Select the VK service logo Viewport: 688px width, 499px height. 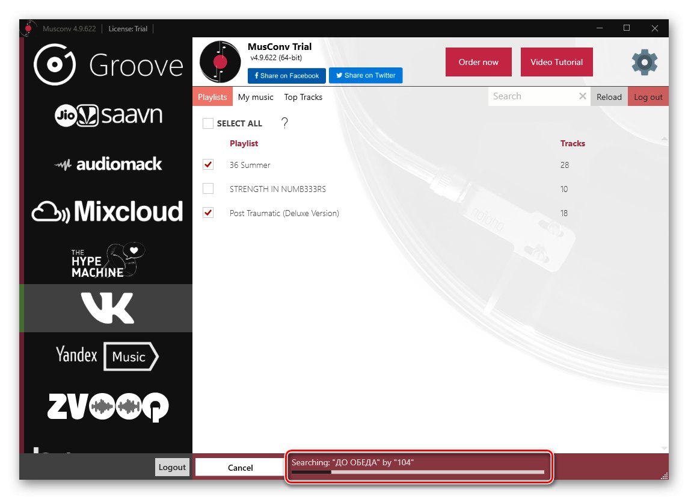[x=108, y=308]
